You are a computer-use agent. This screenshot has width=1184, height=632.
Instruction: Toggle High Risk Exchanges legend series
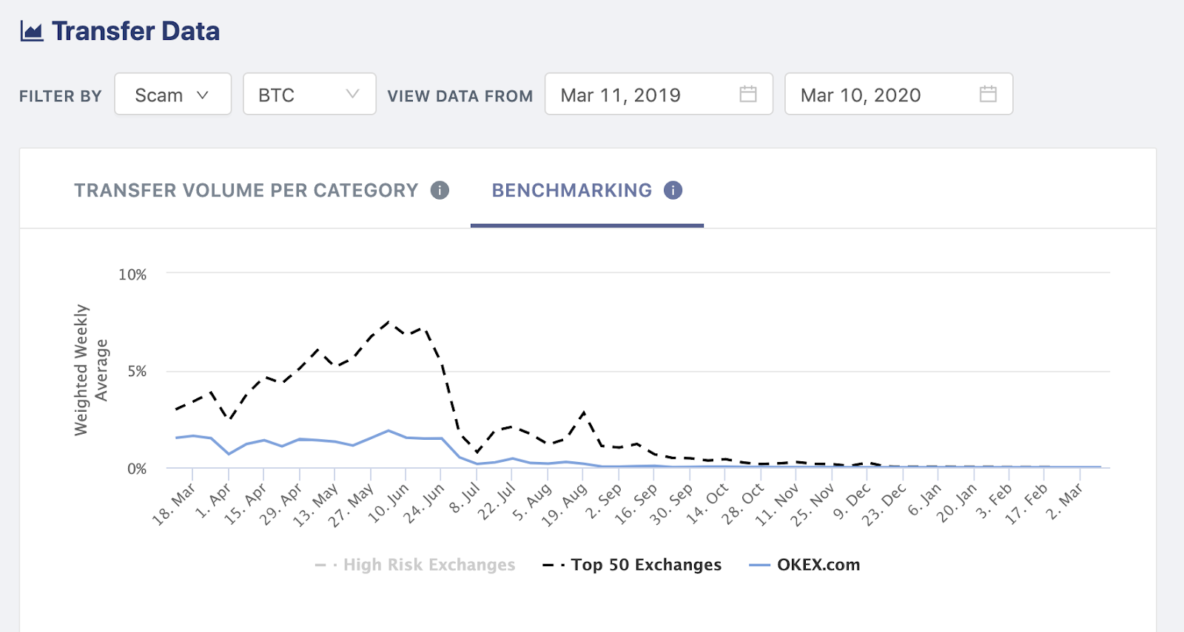tap(428, 565)
